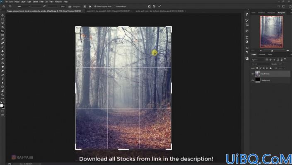This screenshot has width=292, height=165.
Task: Select the Zoom tool in toolbox
Action: (2, 95)
